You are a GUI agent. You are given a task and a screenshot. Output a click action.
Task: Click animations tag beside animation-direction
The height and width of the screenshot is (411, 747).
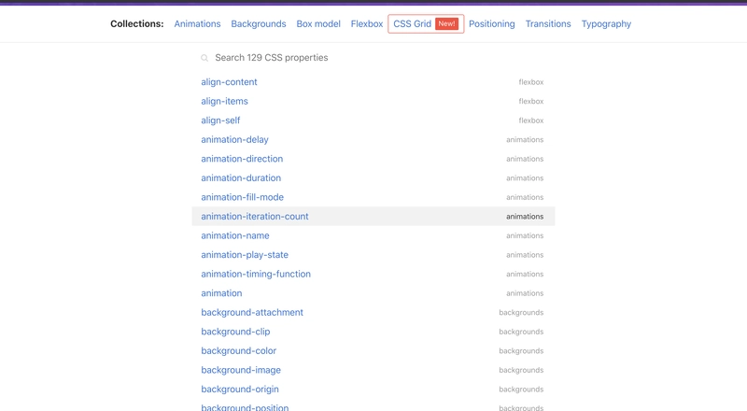click(x=525, y=159)
